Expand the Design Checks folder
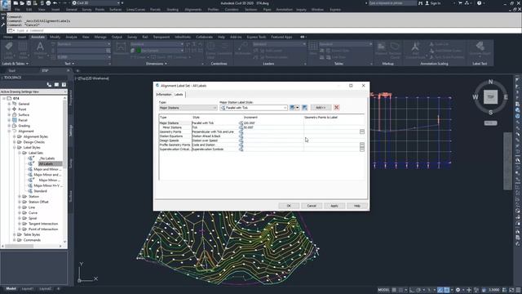The width and height of the screenshot is (522, 294). pyautogui.click(x=15, y=142)
